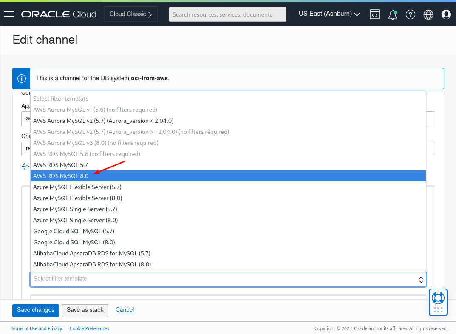Image resolution: width=456 pixels, height=334 pixels.
Task: Click Save as stack button
Action: point(85,310)
